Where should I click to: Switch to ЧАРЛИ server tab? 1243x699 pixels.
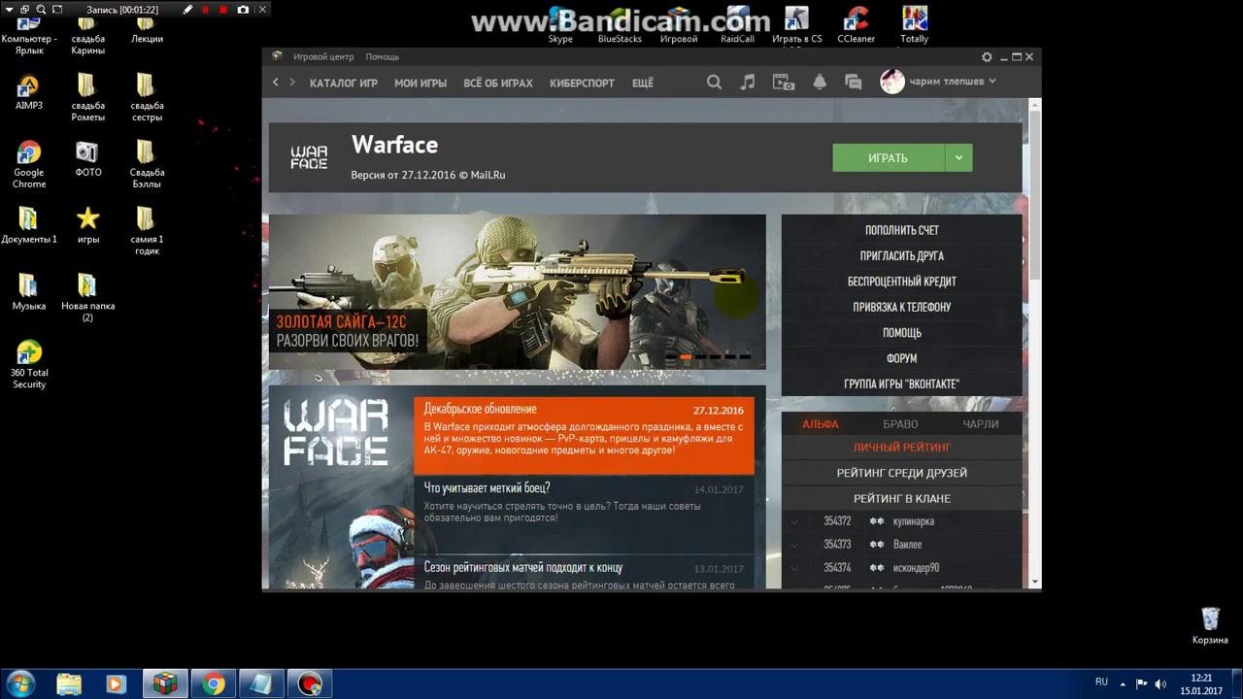point(980,424)
